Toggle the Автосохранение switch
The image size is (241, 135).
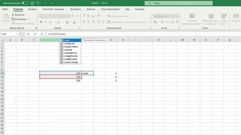(x=25, y=3)
